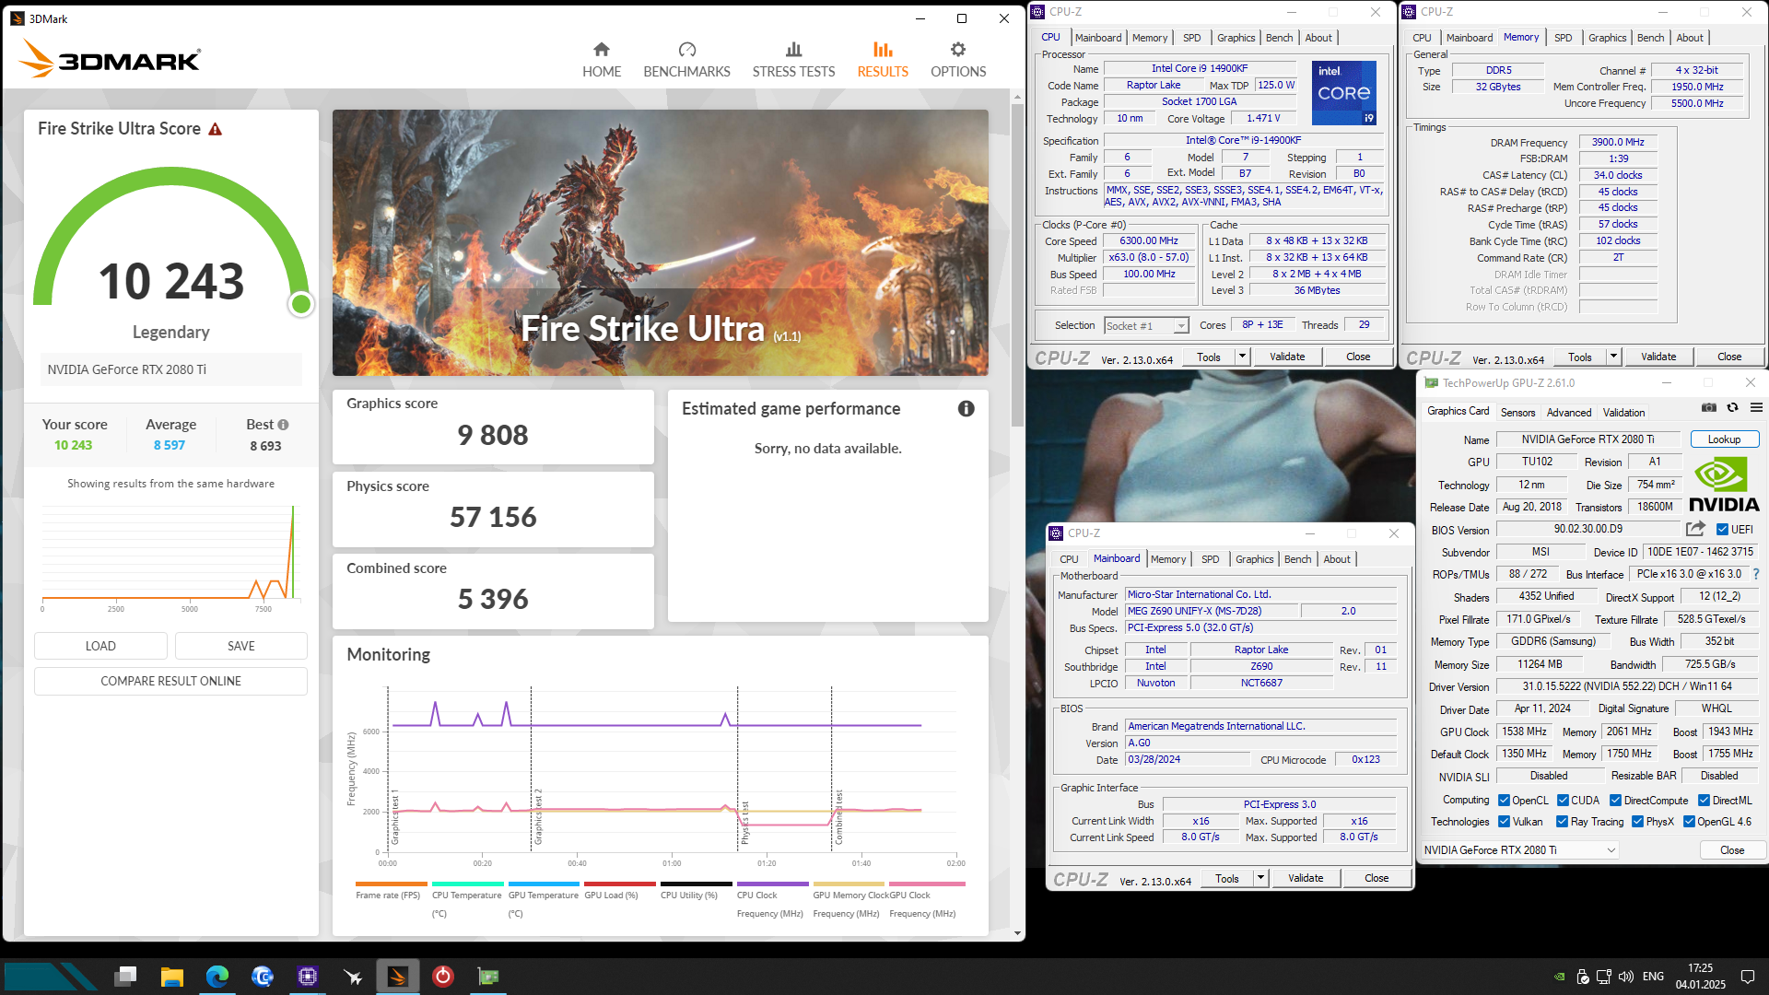Click the orange Frame rate (FPS) legend bar
The width and height of the screenshot is (1769, 995).
(392, 884)
